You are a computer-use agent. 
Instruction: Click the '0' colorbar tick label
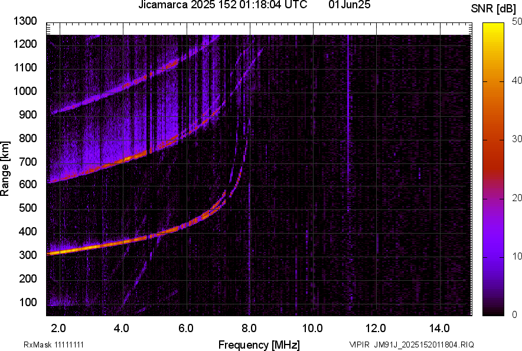tap(515, 314)
